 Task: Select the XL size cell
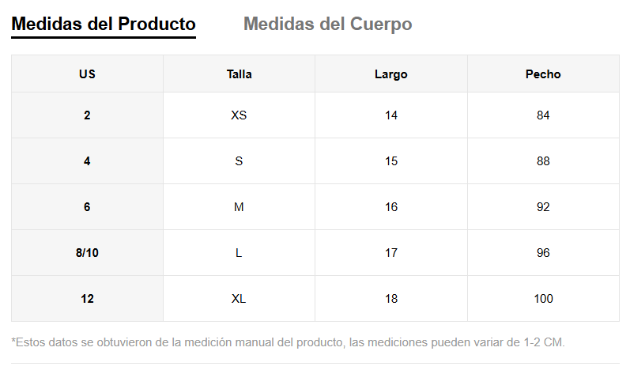pos(239,299)
